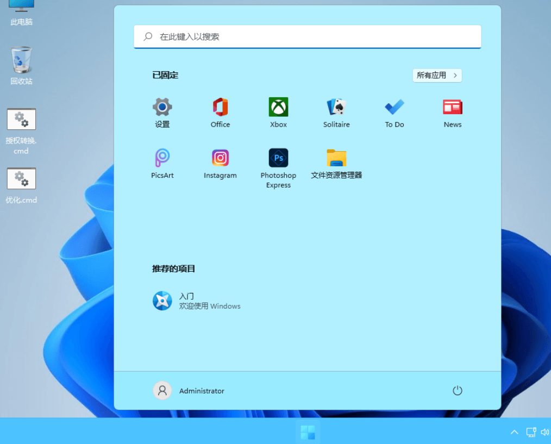Screen dimensions: 551x444
Task: Open 文件资源管理器 file explorer
Action: [336, 164]
